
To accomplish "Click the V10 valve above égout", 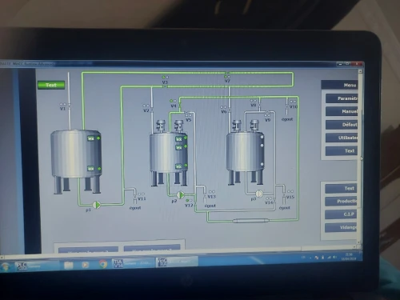I will [287, 106].
